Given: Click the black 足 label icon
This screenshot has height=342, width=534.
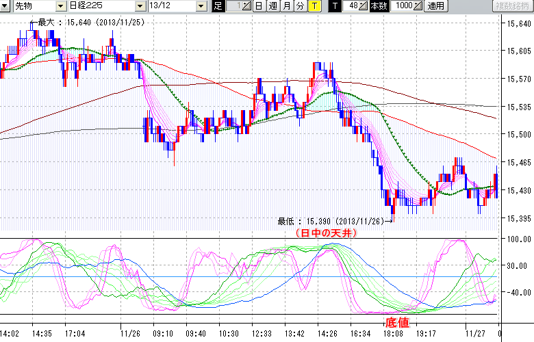Looking at the screenshot, I should [x=218, y=6].
